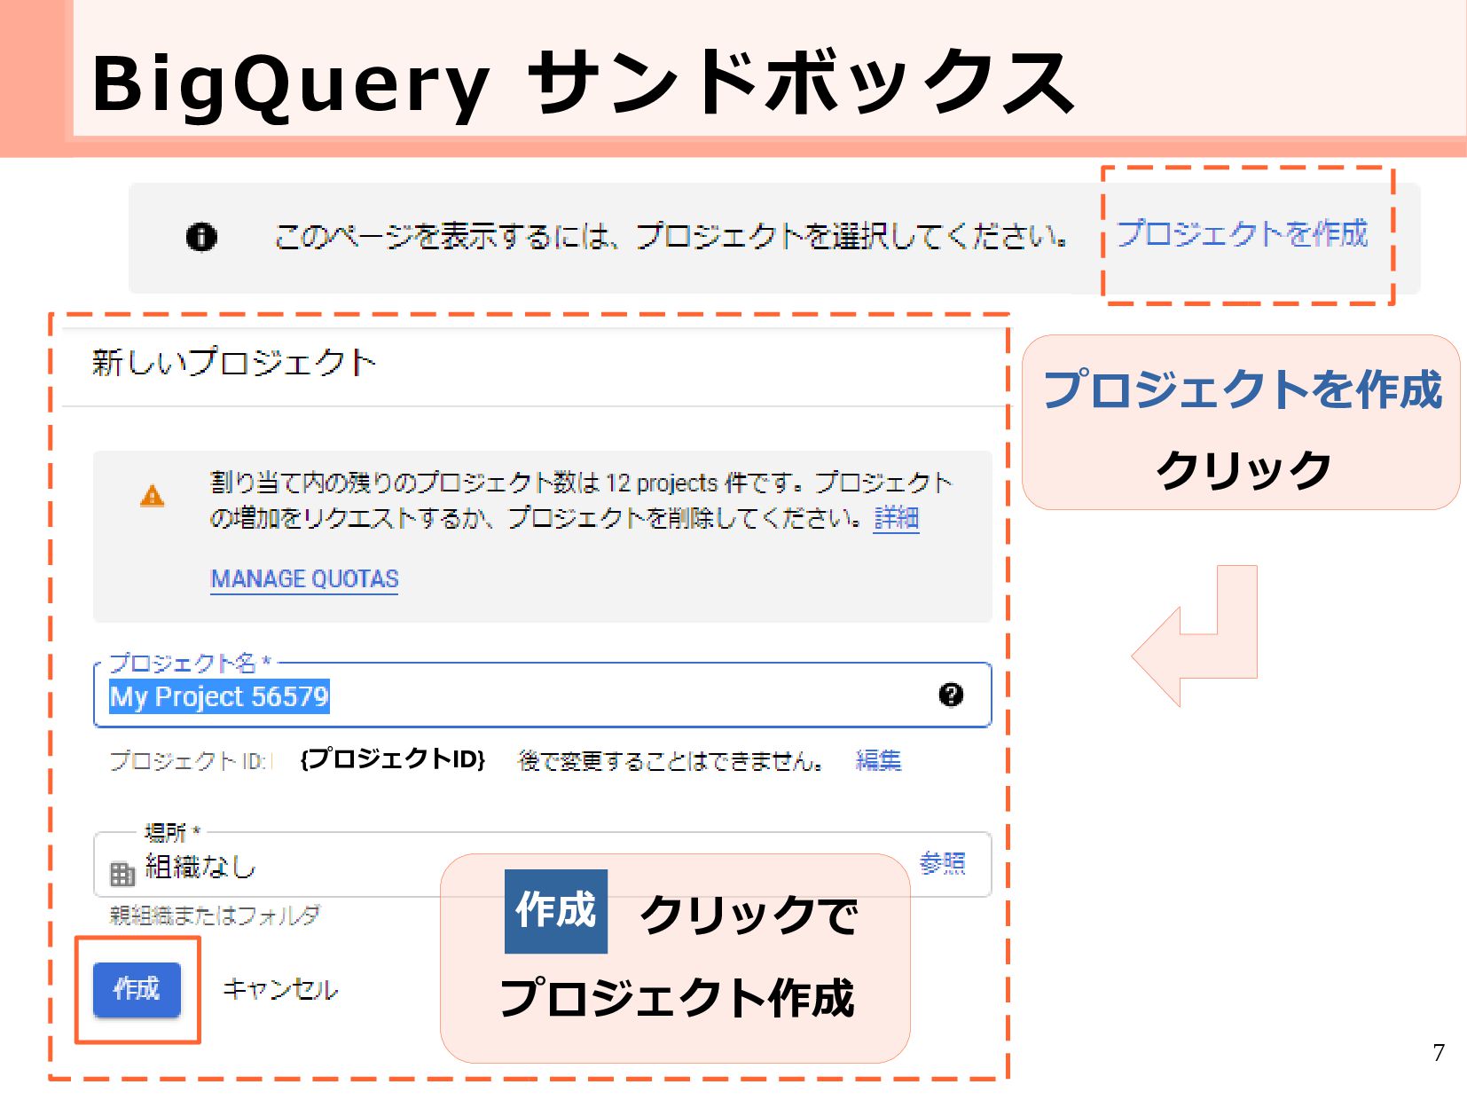The width and height of the screenshot is (1467, 1100).
Task: Click the slide page number 7
Action: click(1439, 1052)
